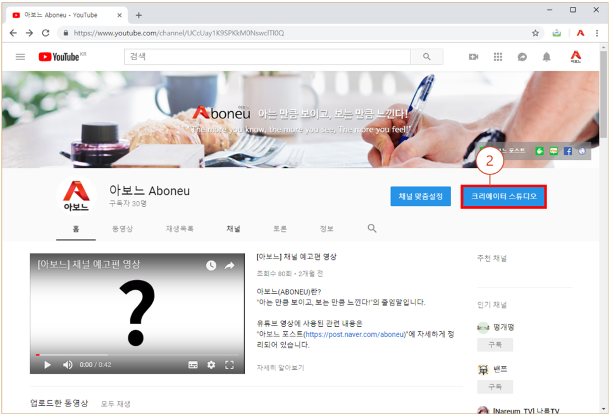Select the 채널 tab
The height and width of the screenshot is (416, 611).
tap(233, 229)
